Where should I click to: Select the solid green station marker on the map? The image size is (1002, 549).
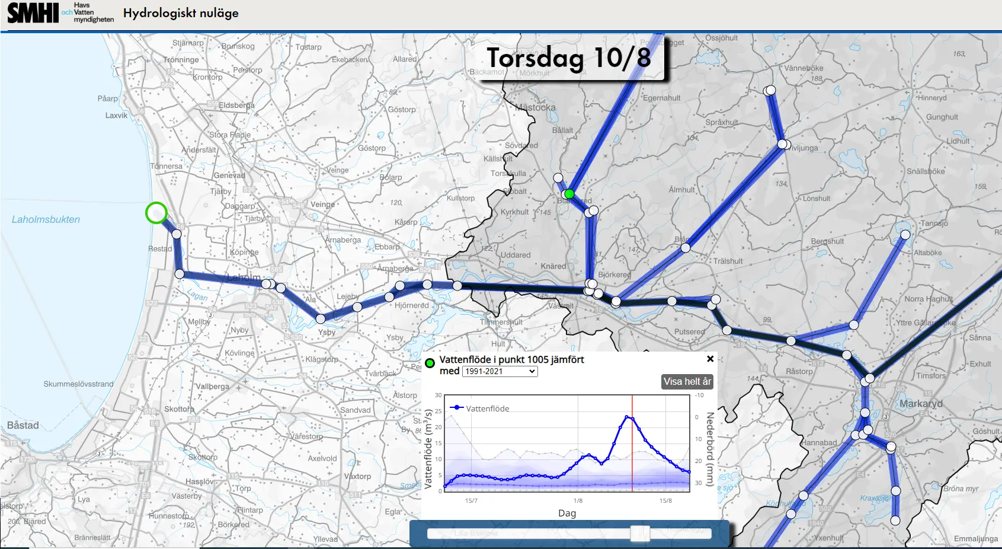tap(569, 194)
